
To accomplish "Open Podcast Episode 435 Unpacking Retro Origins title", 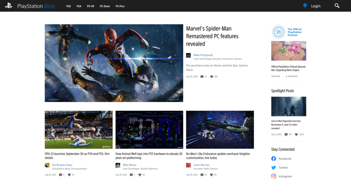I will tap(288, 68).
